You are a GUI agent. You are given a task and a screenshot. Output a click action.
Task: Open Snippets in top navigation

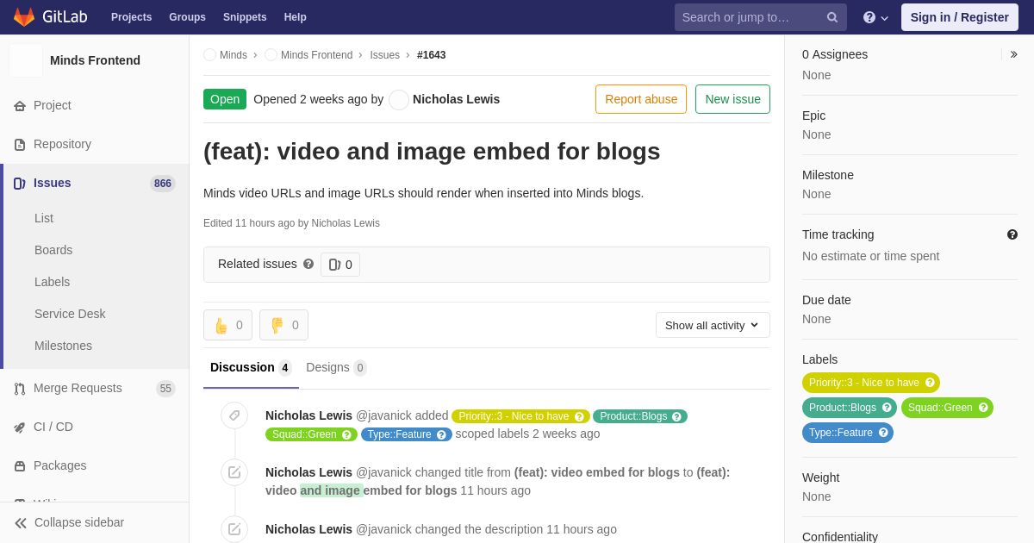(245, 17)
